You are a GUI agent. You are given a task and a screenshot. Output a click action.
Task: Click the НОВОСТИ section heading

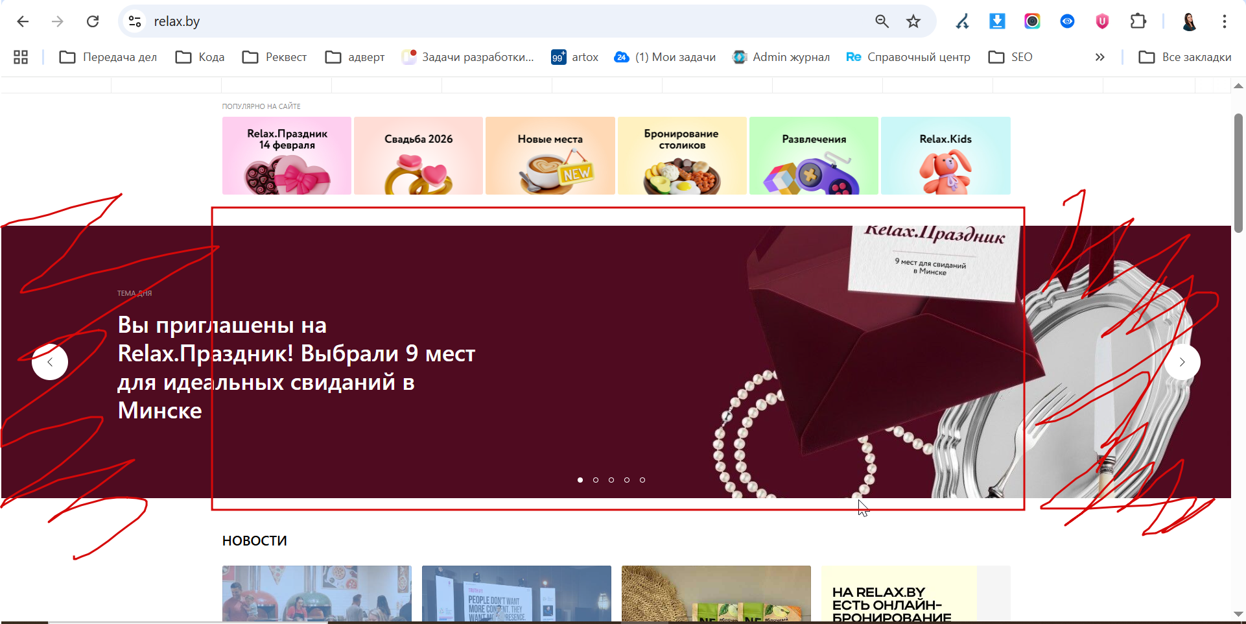[x=255, y=541]
